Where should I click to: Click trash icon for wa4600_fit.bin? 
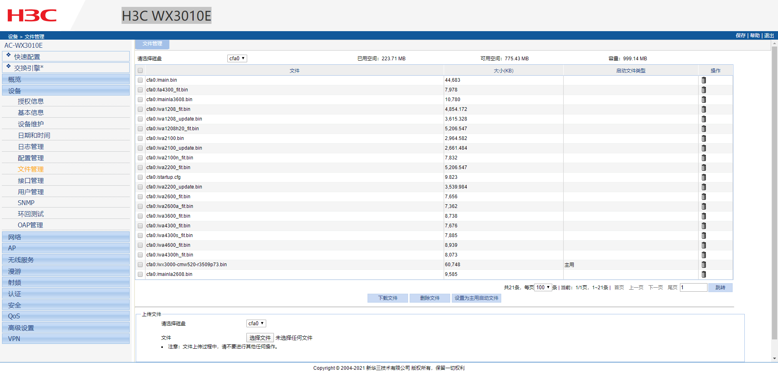704,245
